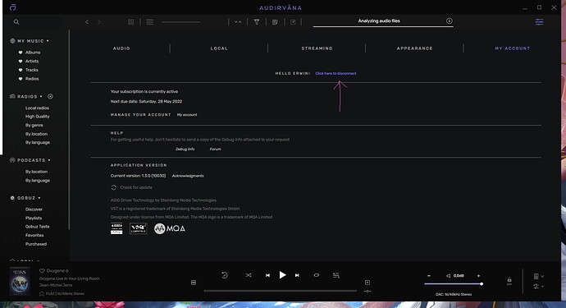Click the mini player icon left of progress bar

click(x=194, y=283)
